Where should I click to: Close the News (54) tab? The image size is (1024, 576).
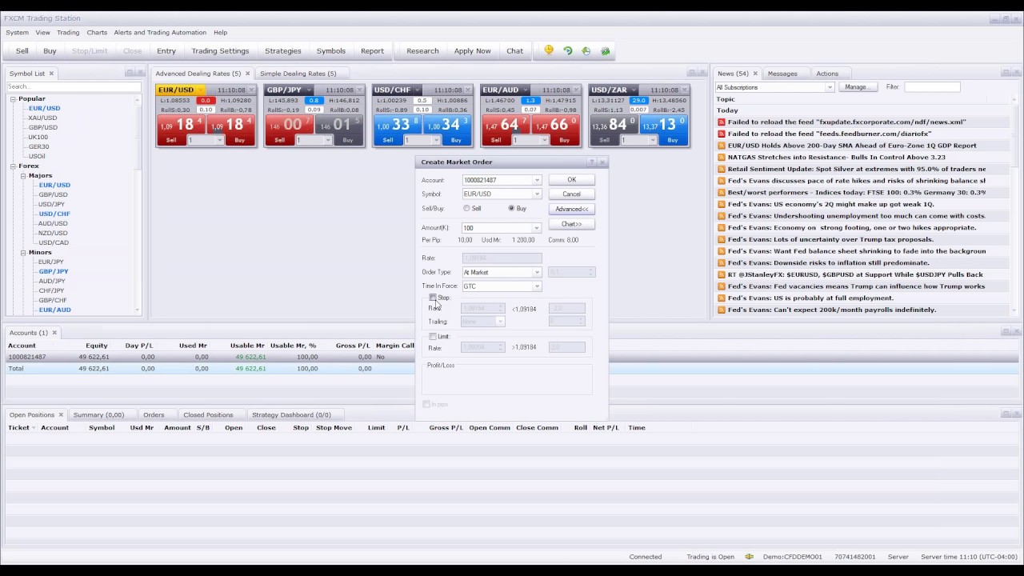click(x=755, y=74)
